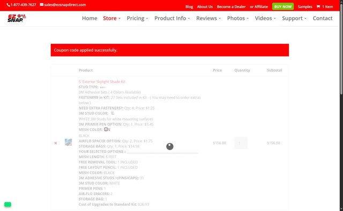Click the green BUY NOW button

[x=283, y=6]
